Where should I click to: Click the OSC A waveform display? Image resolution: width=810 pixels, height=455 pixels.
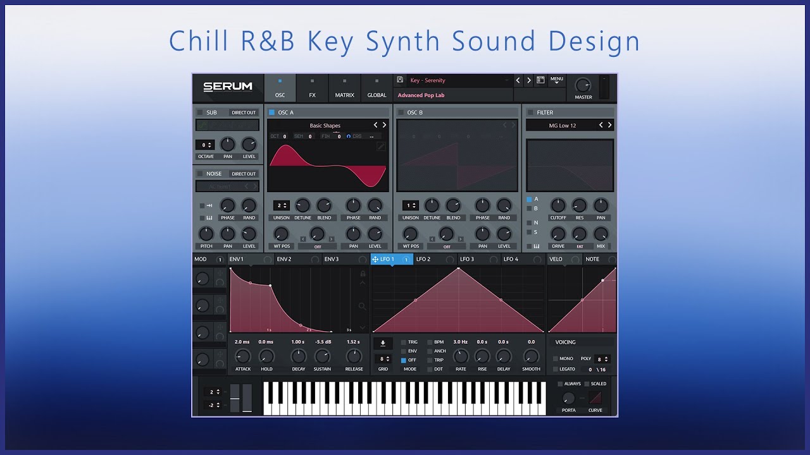tap(328, 166)
